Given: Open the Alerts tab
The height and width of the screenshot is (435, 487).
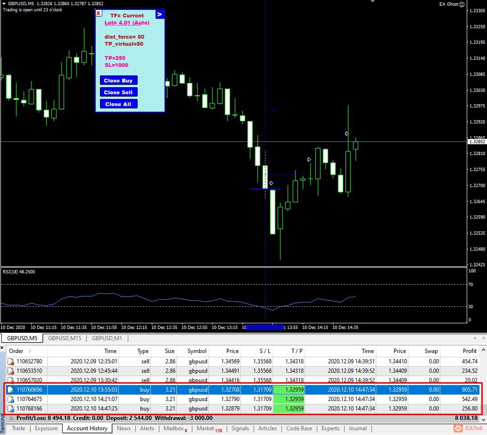Looking at the screenshot, I should 147,428.
